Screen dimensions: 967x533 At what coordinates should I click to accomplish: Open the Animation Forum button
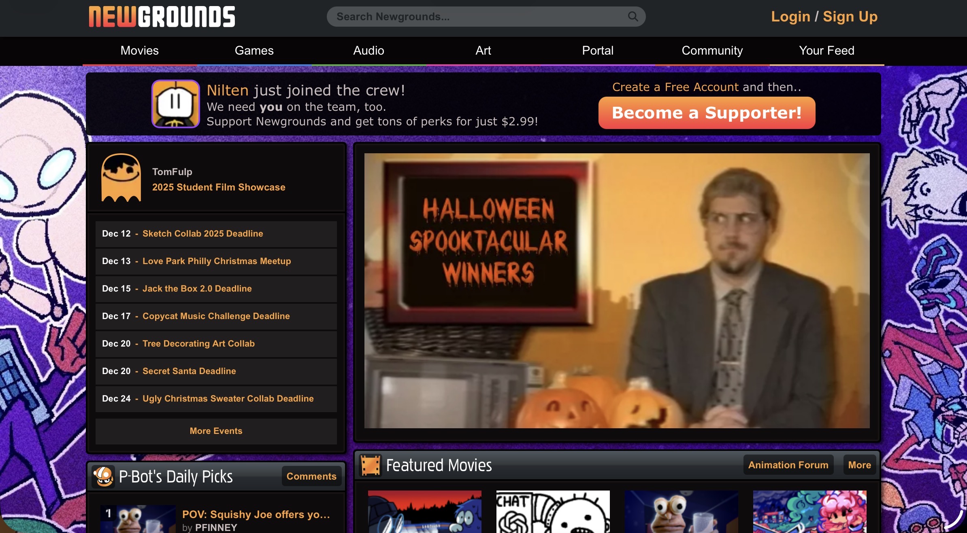(x=788, y=465)
